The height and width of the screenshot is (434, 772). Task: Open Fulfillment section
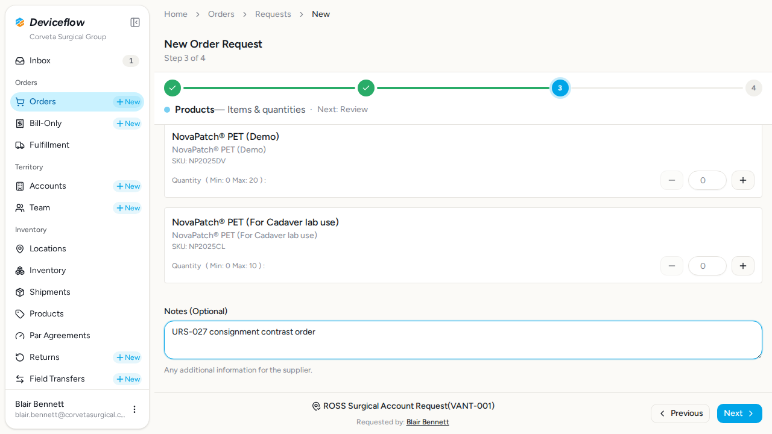tap(77, 145)
